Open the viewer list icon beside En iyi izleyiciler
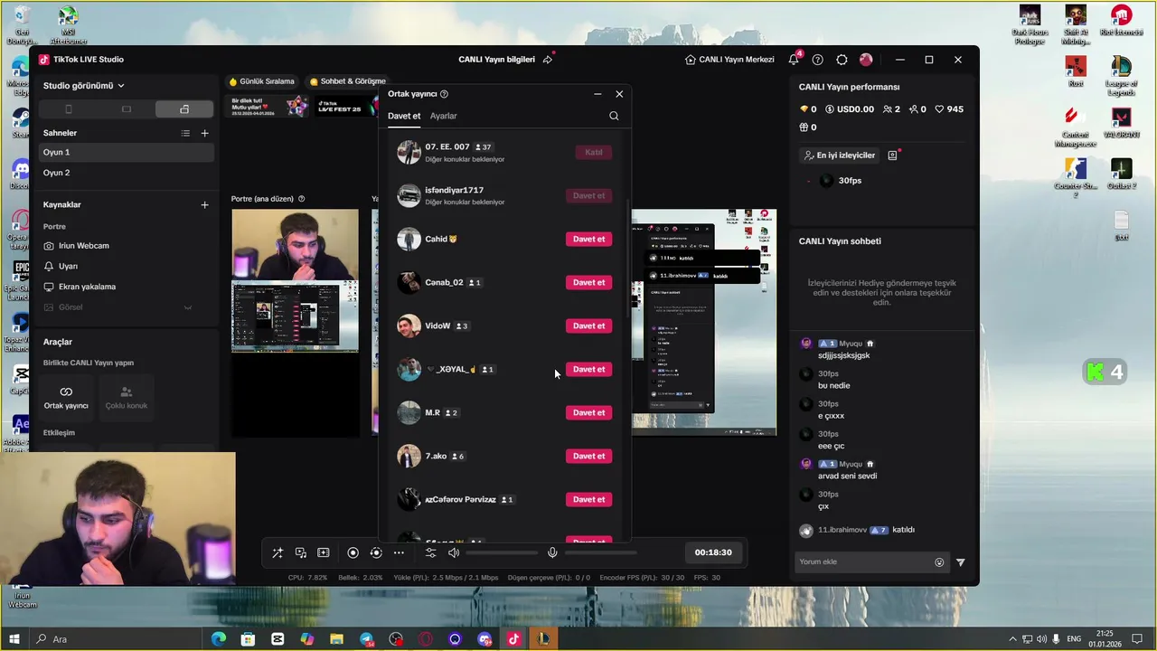Image resolution: width=1157 pixels, height=651 pixels. [x=892, y=156]
